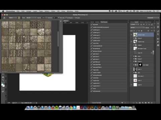Toggle the Current Tool Only checkbox
The width and height of the screenshot is (161, 120).
(x=91, y=103)
